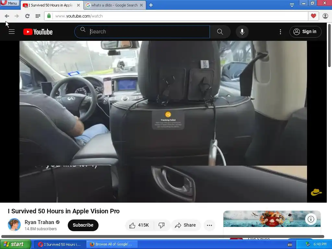View site security padlock info
The width and height of the screenshot is (332, 249).
tap(49, 16)
